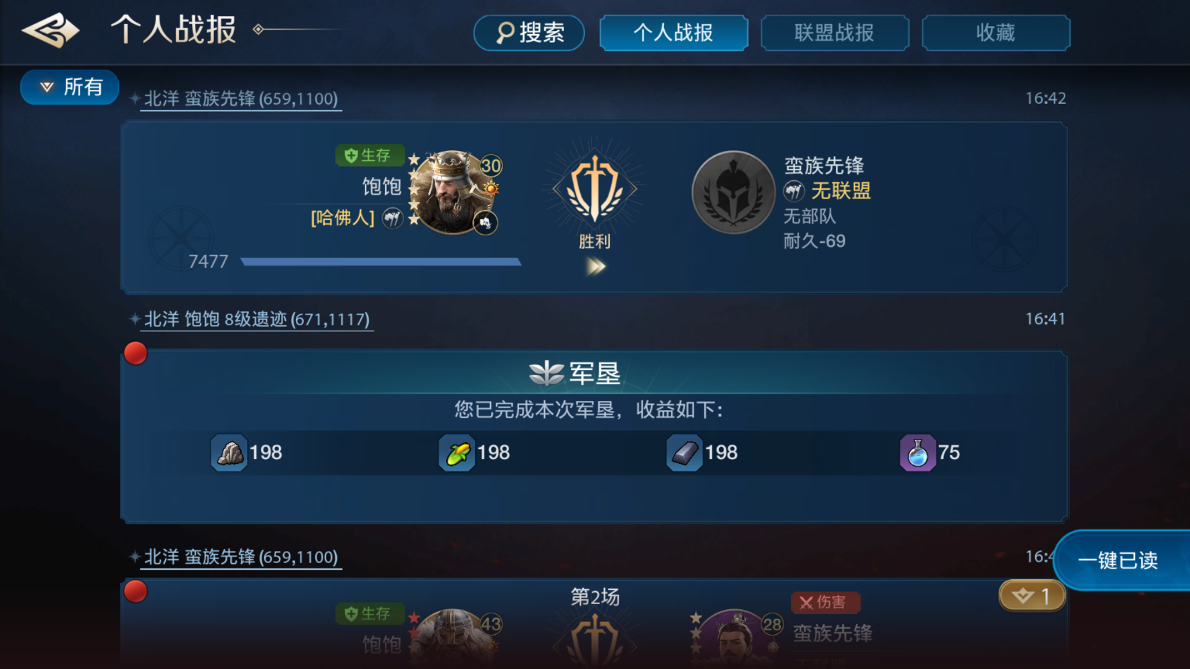Click the 7477 troop strength bar

[381, 261]
